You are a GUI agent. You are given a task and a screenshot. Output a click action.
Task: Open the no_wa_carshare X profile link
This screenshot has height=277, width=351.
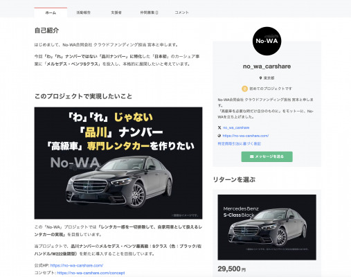tap(236, 127)
